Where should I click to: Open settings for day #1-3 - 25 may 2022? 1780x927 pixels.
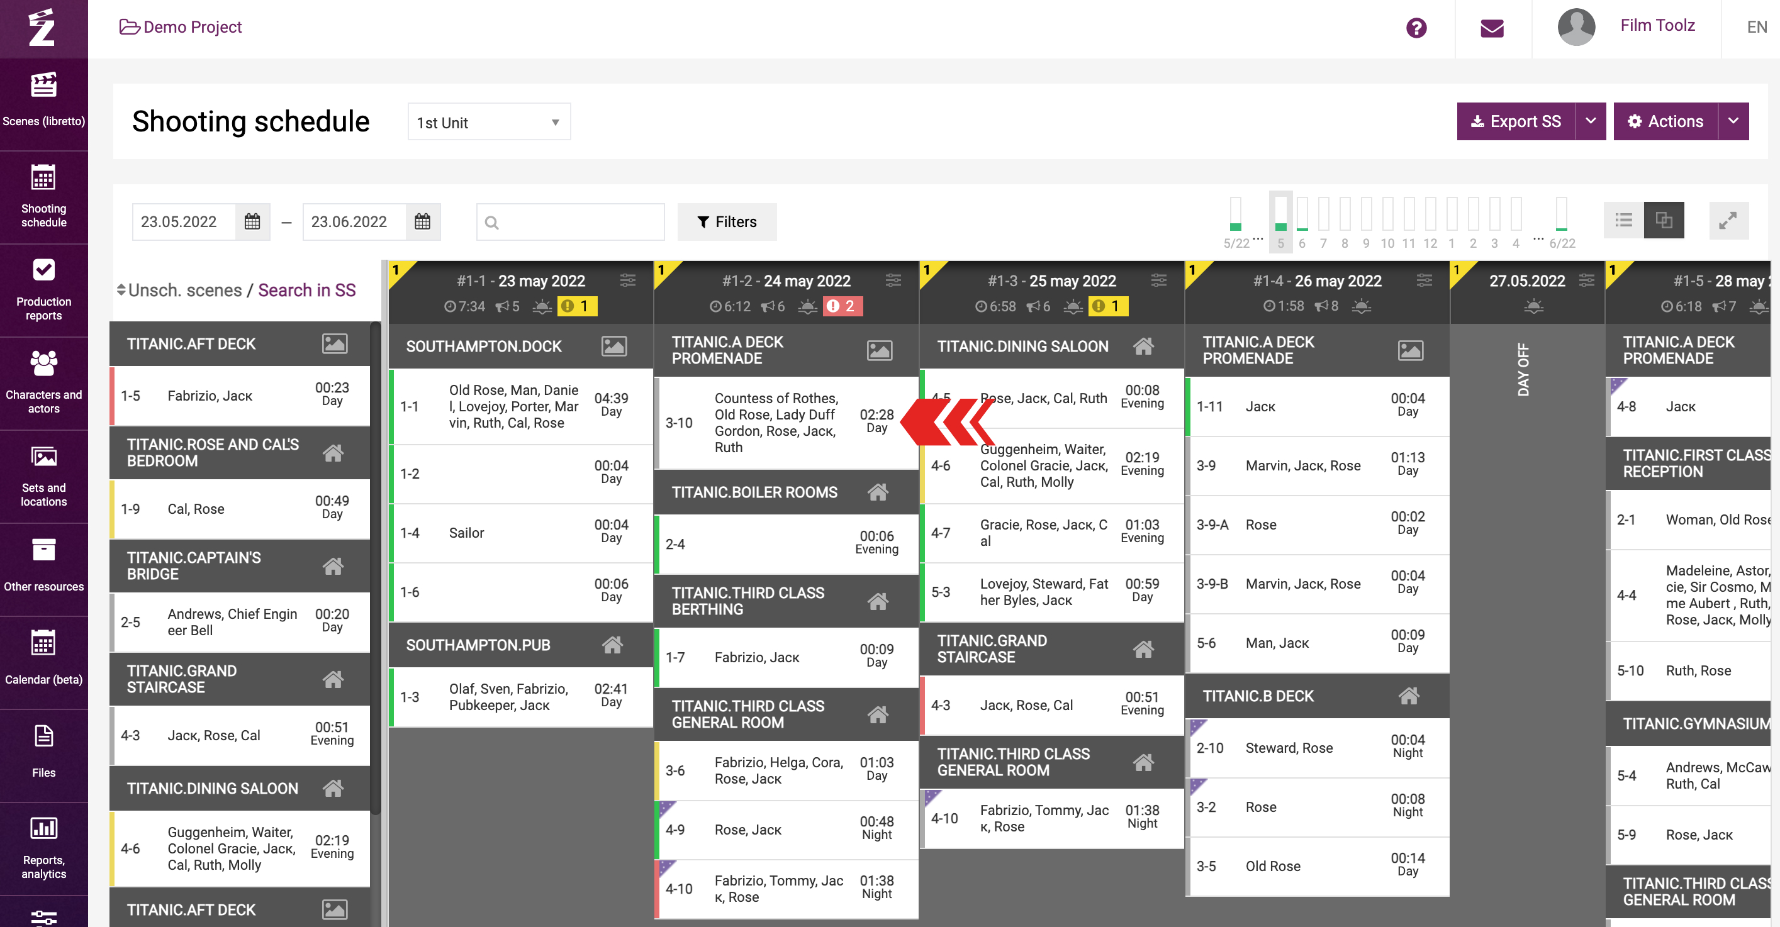[1158, 280]
